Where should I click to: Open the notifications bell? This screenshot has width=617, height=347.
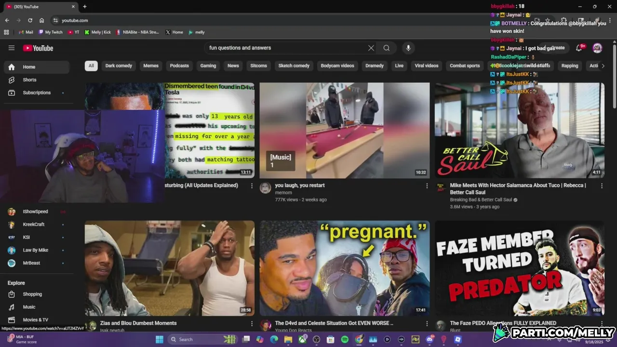579,48
